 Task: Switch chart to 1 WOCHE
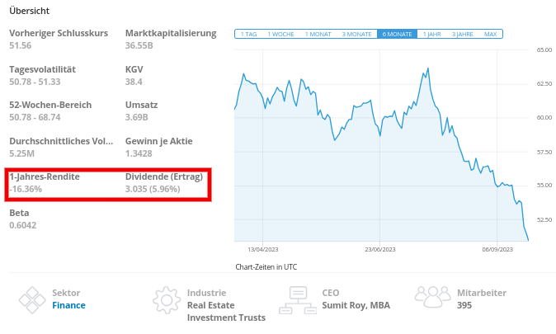[x=280, y=34]
